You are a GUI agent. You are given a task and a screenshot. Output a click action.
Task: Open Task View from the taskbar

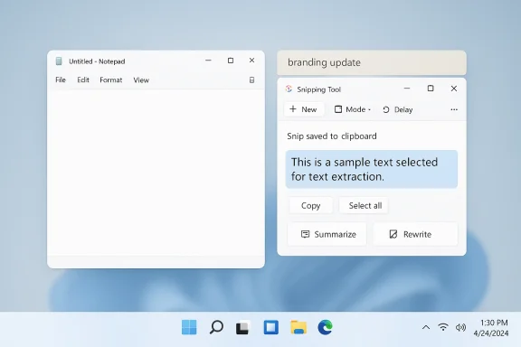pos(243,327)
